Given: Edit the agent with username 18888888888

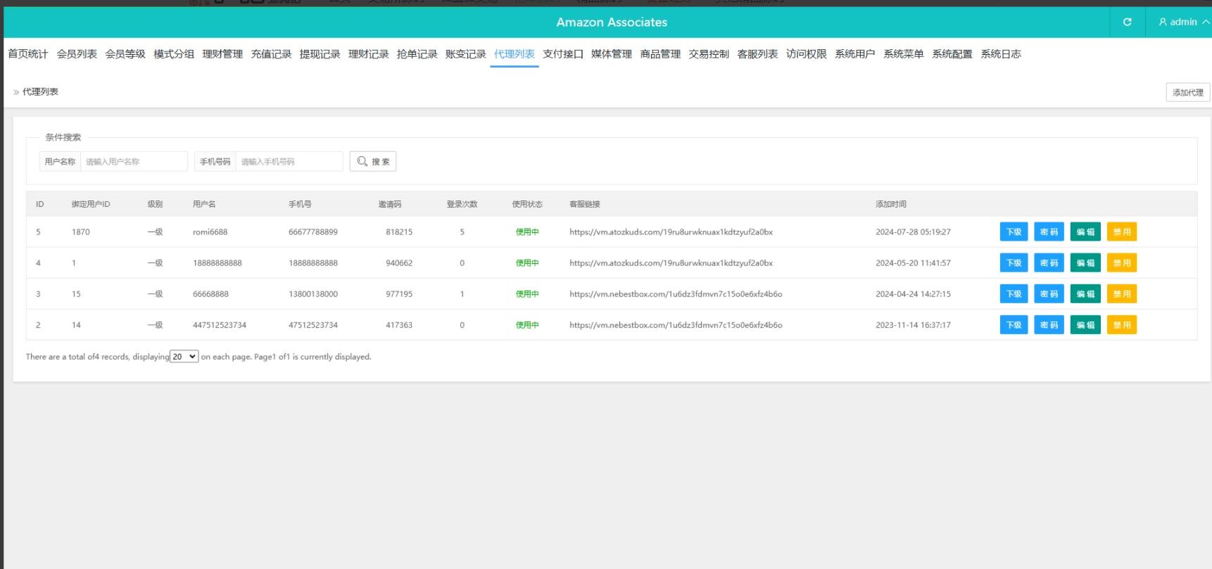Looking at the screenshot, I should [1085, 263].
